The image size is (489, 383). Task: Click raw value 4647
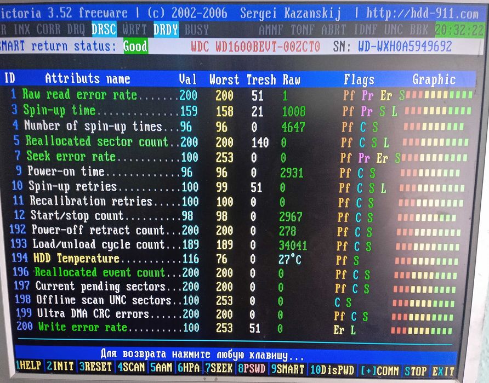[x=293, y=127]
